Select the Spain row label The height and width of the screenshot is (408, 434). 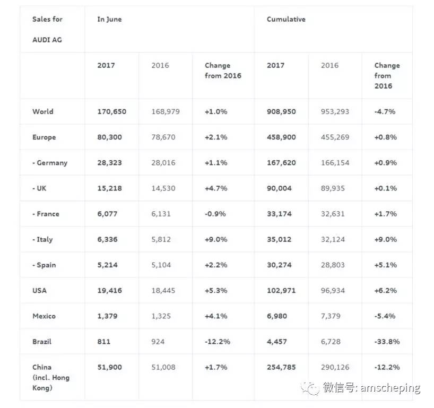pyautogui.click(x=44, y=265)
